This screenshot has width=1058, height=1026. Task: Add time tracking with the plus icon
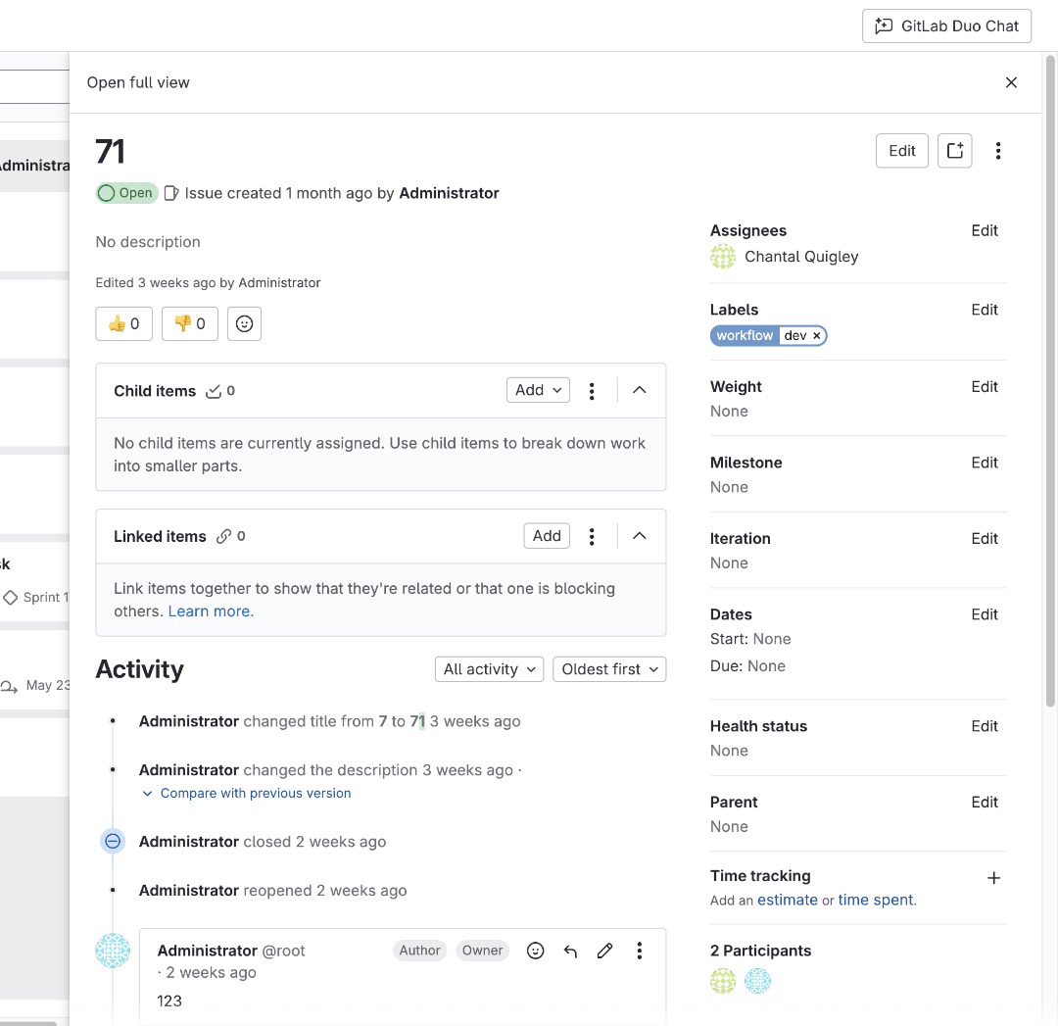[993, 878]
